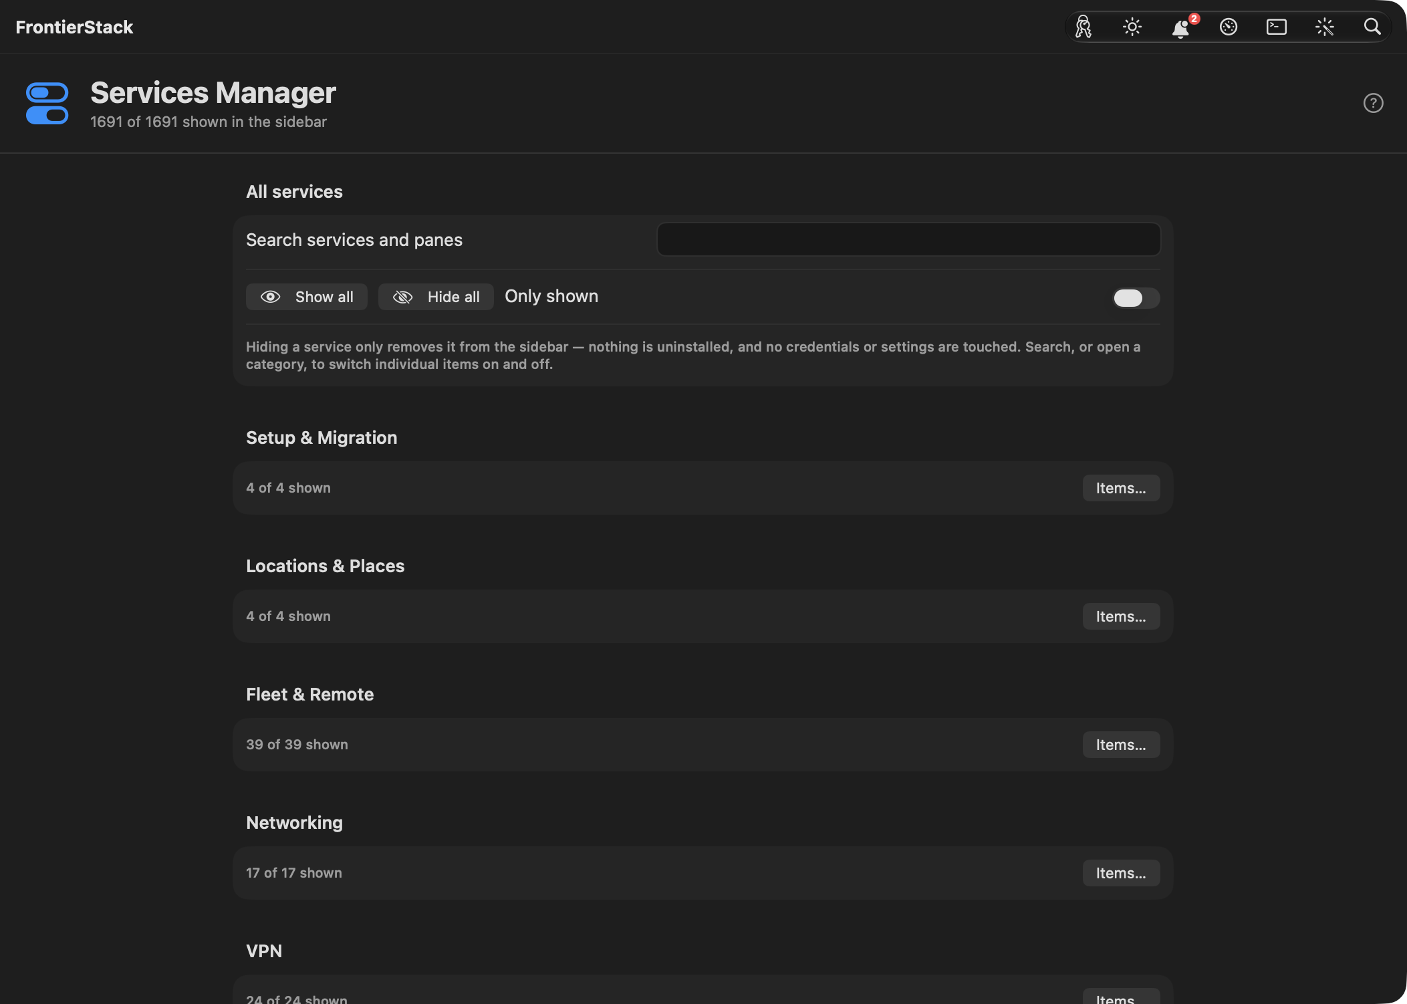Click the Hide all button
1407x1004 pixels.
click(436, 297)
